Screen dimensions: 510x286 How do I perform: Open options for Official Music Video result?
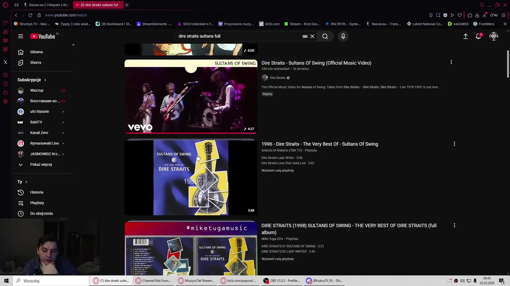451,62
